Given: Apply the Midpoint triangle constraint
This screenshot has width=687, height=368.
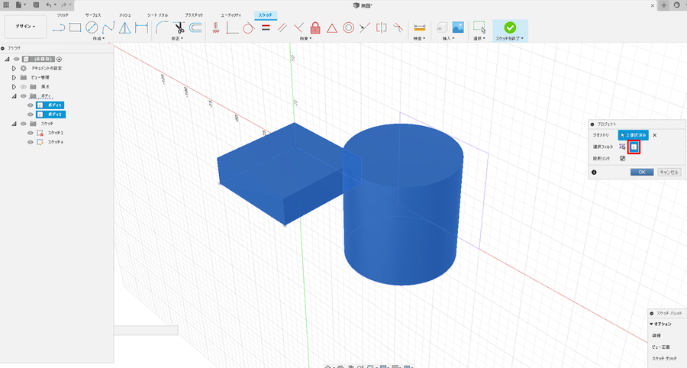Looking at the screenshot, I should click(x=332, y=28).
